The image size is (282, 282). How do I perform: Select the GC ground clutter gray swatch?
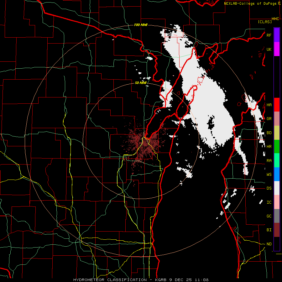pyautogui.click(x=277, y=216)
